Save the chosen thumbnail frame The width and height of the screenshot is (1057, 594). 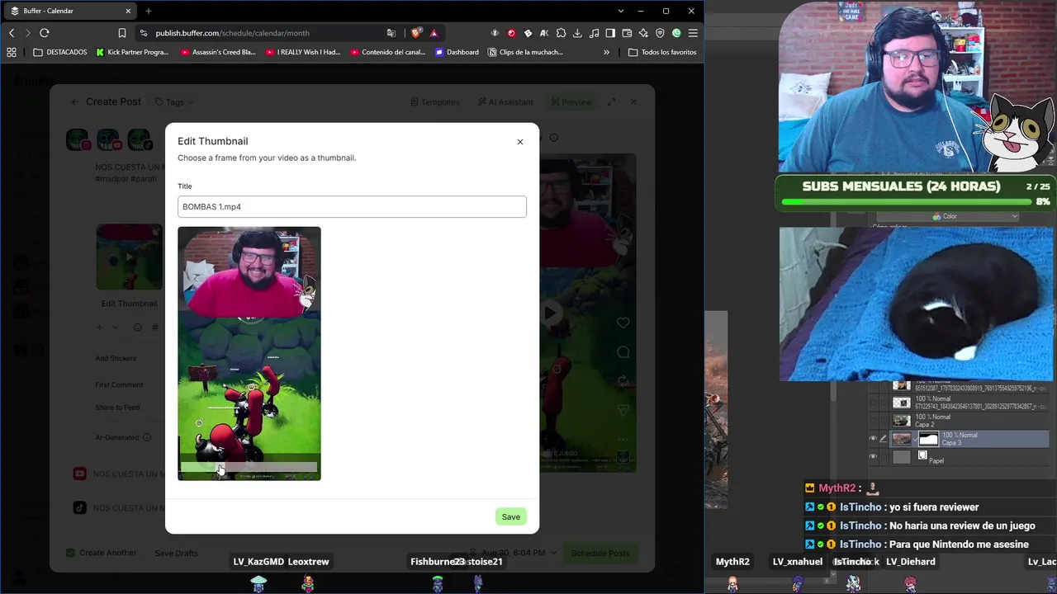click(x=511, y=517)
